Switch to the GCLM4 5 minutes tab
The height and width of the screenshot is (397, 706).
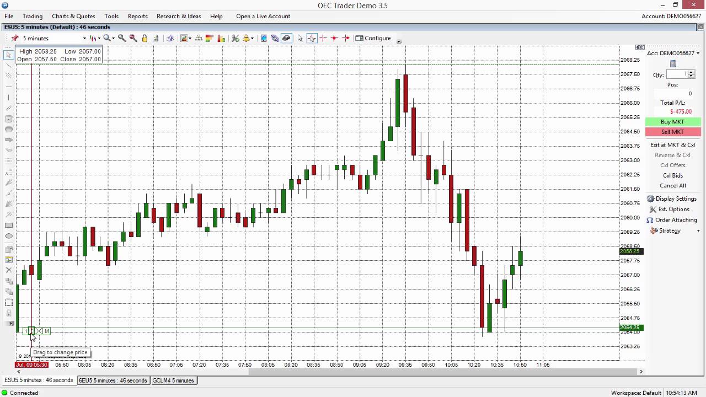pyautogui.click(x=173, y=380)
